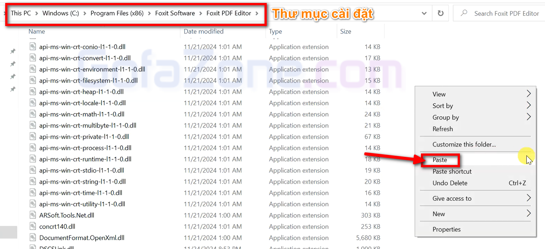Image resolution: width=545 pixels, height=249 pixels.
Task: Select Properties in the context menu
Action: [447, 229]
